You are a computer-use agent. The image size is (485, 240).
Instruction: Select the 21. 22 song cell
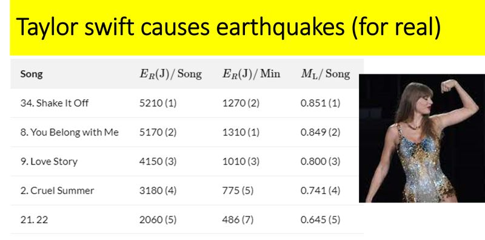pos(35,220)
